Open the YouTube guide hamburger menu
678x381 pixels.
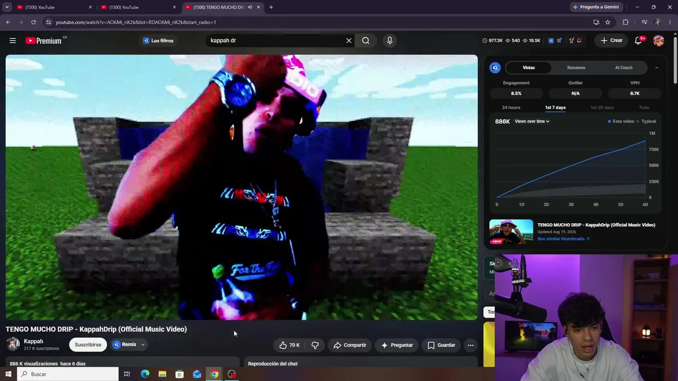[13, 41]
